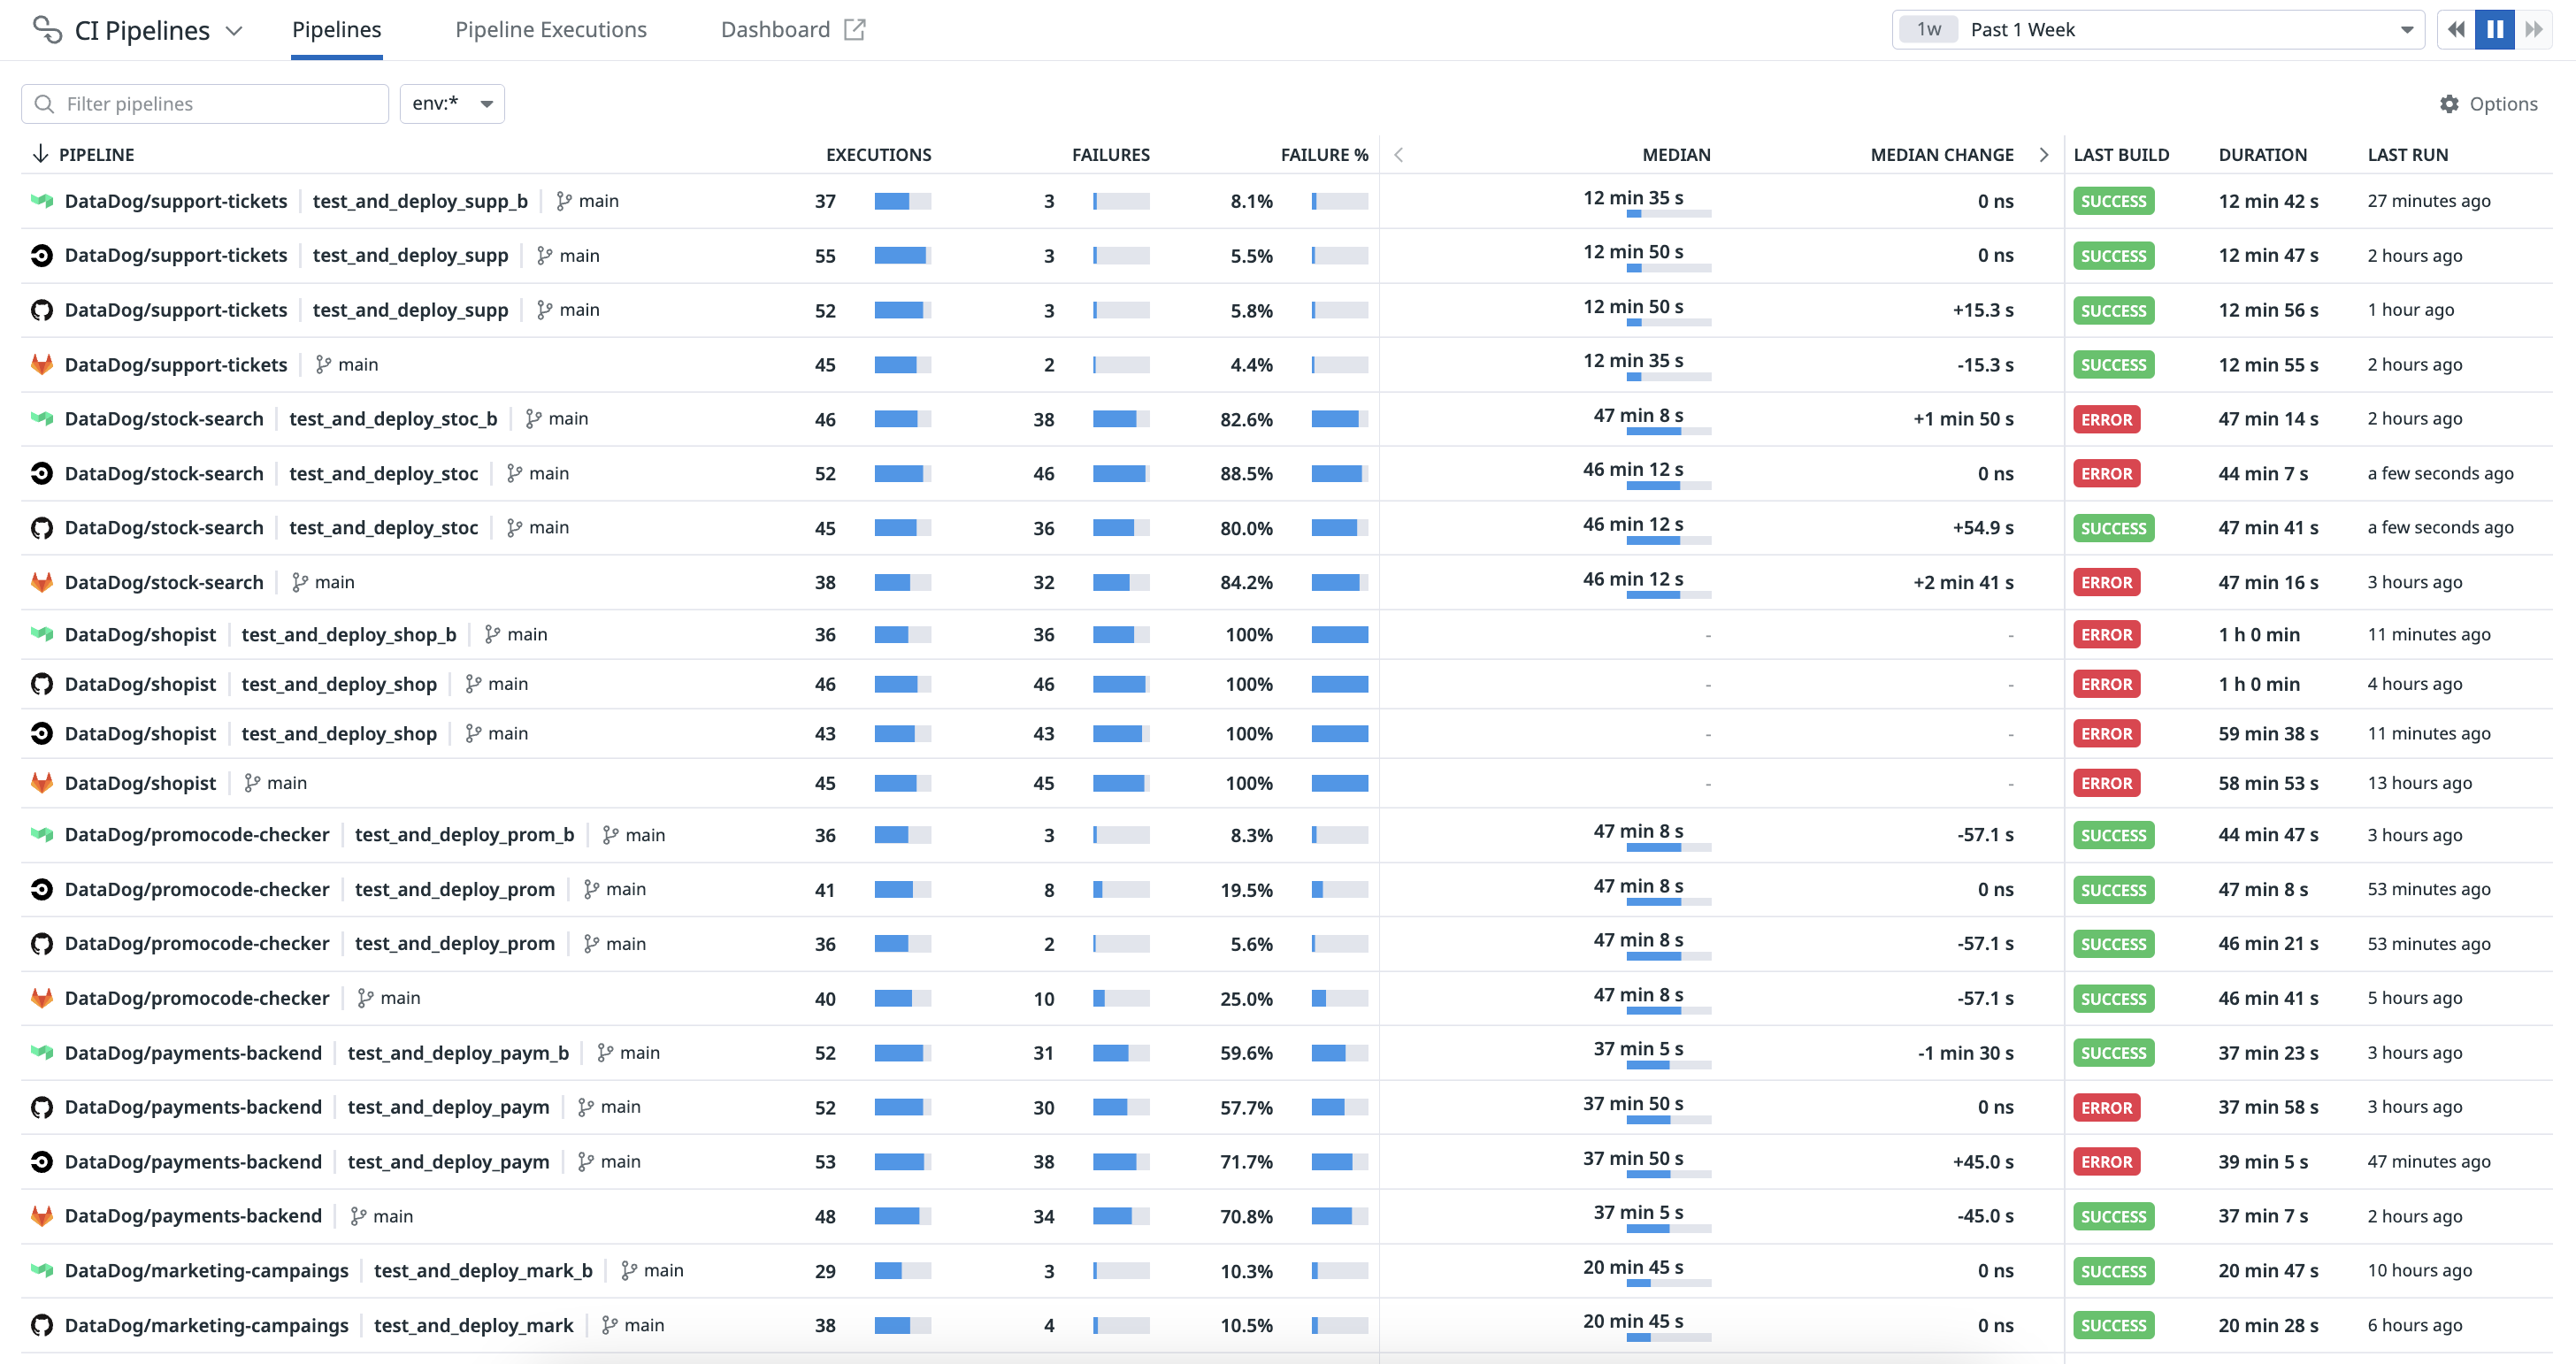The width and height of the screenshot is (2576, 1364).
Task: Click Buildkite icon on payments-backend test_and_deploy_paym_b row
Action: tap(42, 1052)
